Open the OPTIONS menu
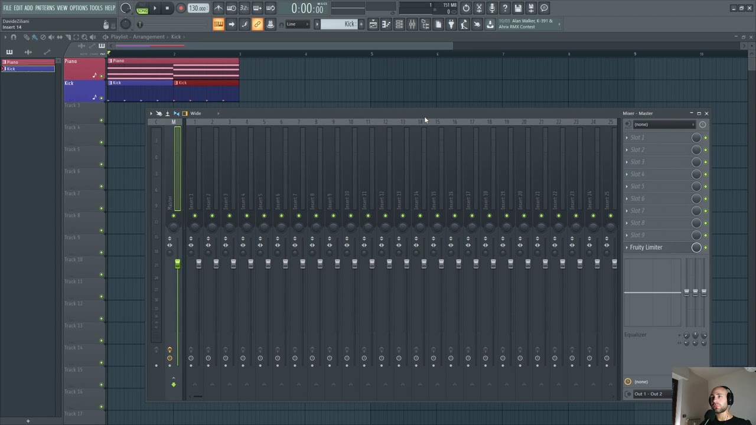Screen dimensions: 756x425 [79, 8]
